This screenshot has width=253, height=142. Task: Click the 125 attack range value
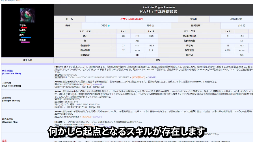pos(241,55)
